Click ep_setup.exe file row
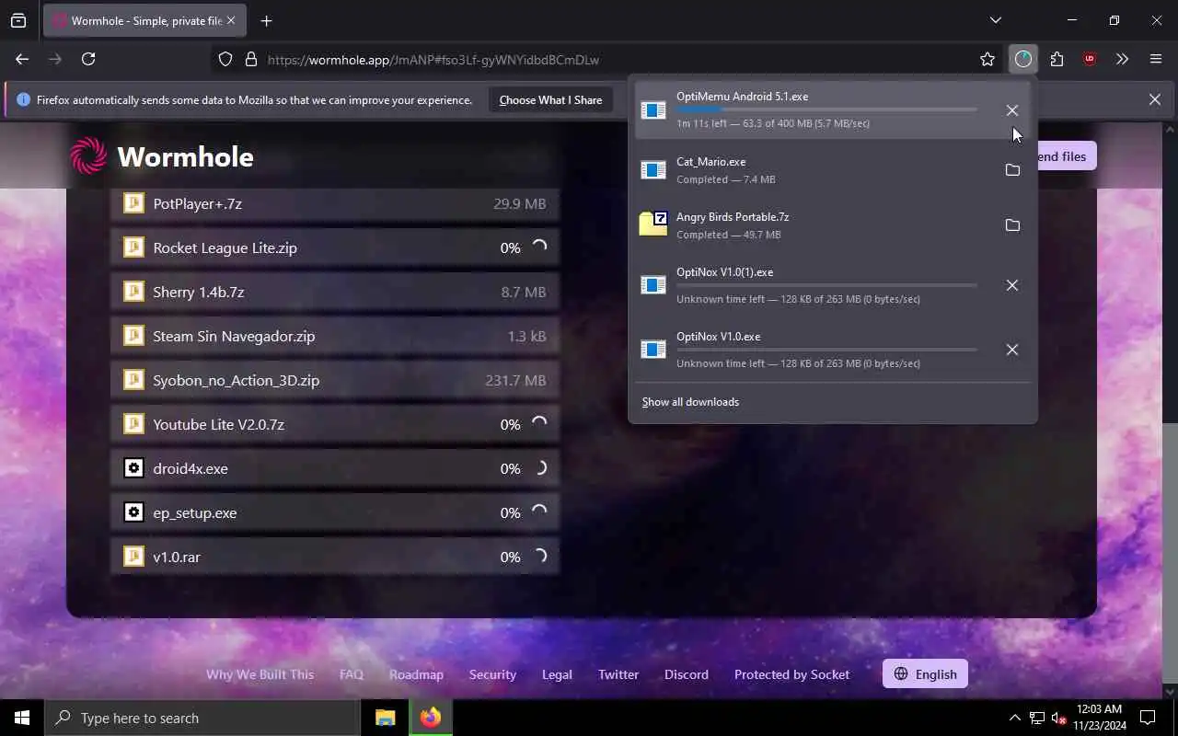Screen dimensions: 1178x736 (335, 512)
